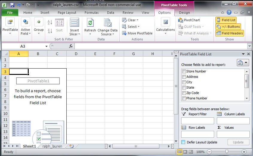Open the PivotTable options icon
This screenshot has width=253, height=156.
tap(10, 22)
